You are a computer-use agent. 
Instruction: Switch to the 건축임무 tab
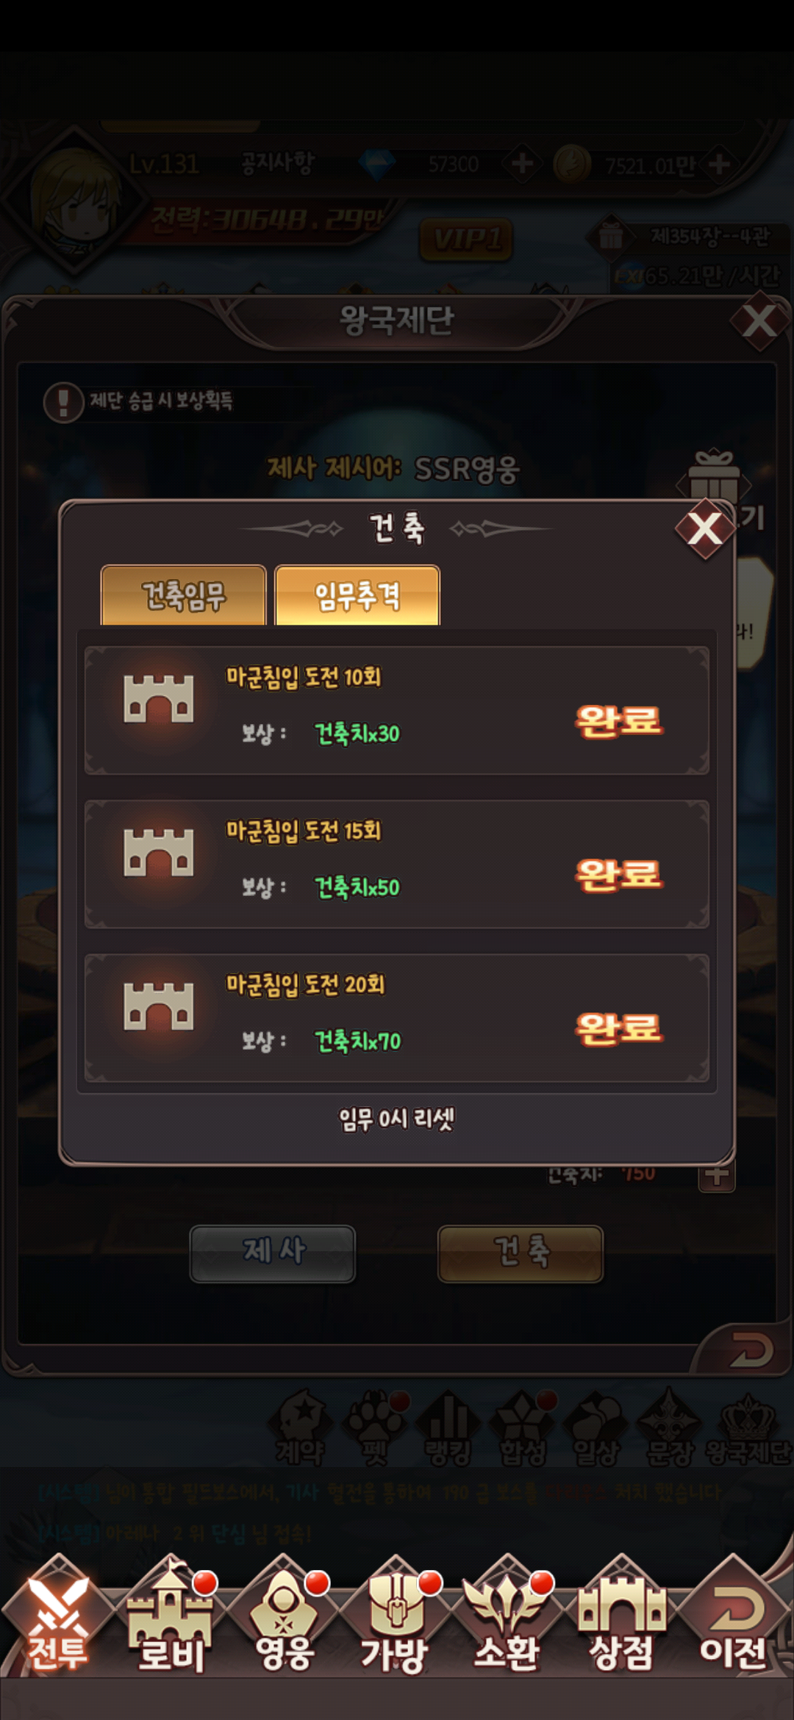pyautogui.click(x=183, y=595)
